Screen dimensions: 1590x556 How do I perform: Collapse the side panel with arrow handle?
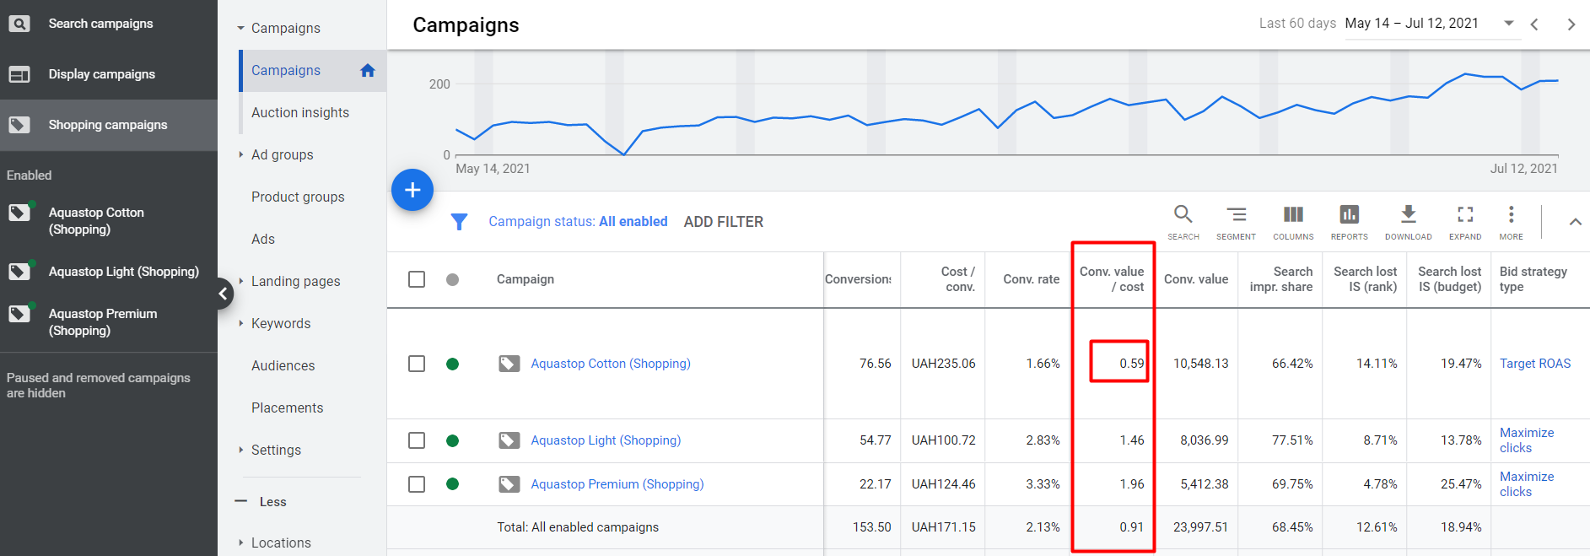click(x=223, y=294)
